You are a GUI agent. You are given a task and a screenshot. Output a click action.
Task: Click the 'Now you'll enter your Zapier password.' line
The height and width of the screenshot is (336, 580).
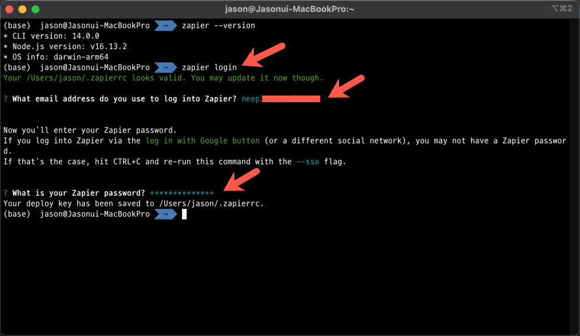[x=90, y=130]
